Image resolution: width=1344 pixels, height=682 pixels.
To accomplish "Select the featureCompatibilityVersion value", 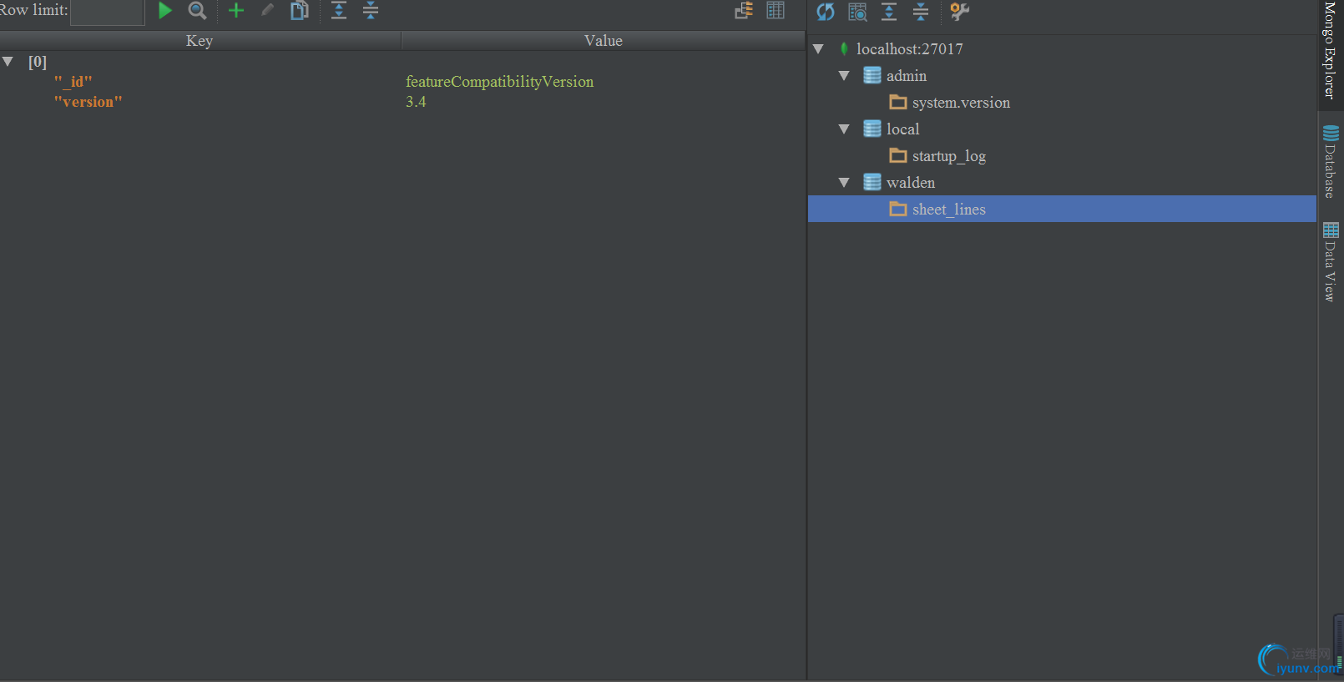I will point(500,82).
